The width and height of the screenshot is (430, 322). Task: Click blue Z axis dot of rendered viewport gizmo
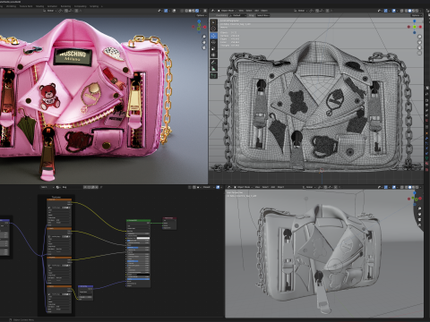pyautogui.click(x=199, y=21)
